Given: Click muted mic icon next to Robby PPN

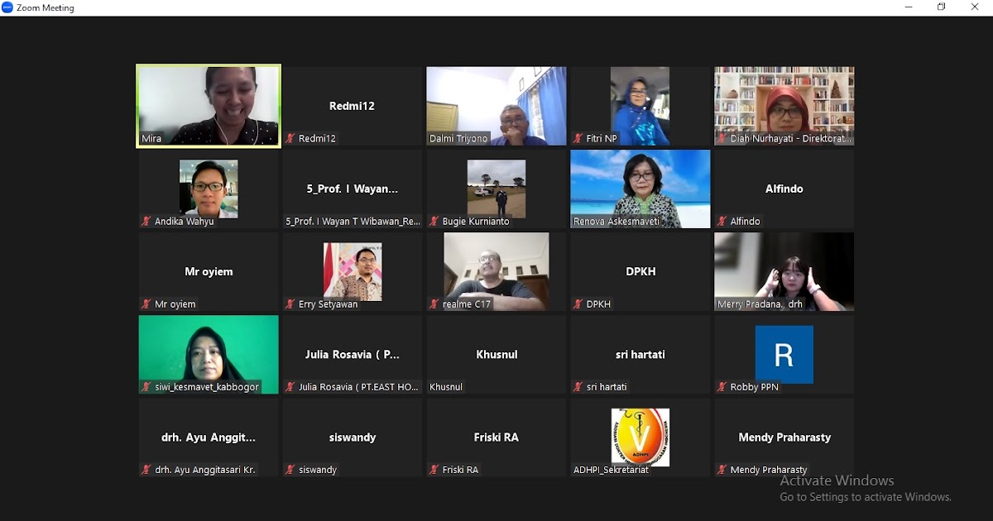Looking at the screenshot, I should pos(722,387).
